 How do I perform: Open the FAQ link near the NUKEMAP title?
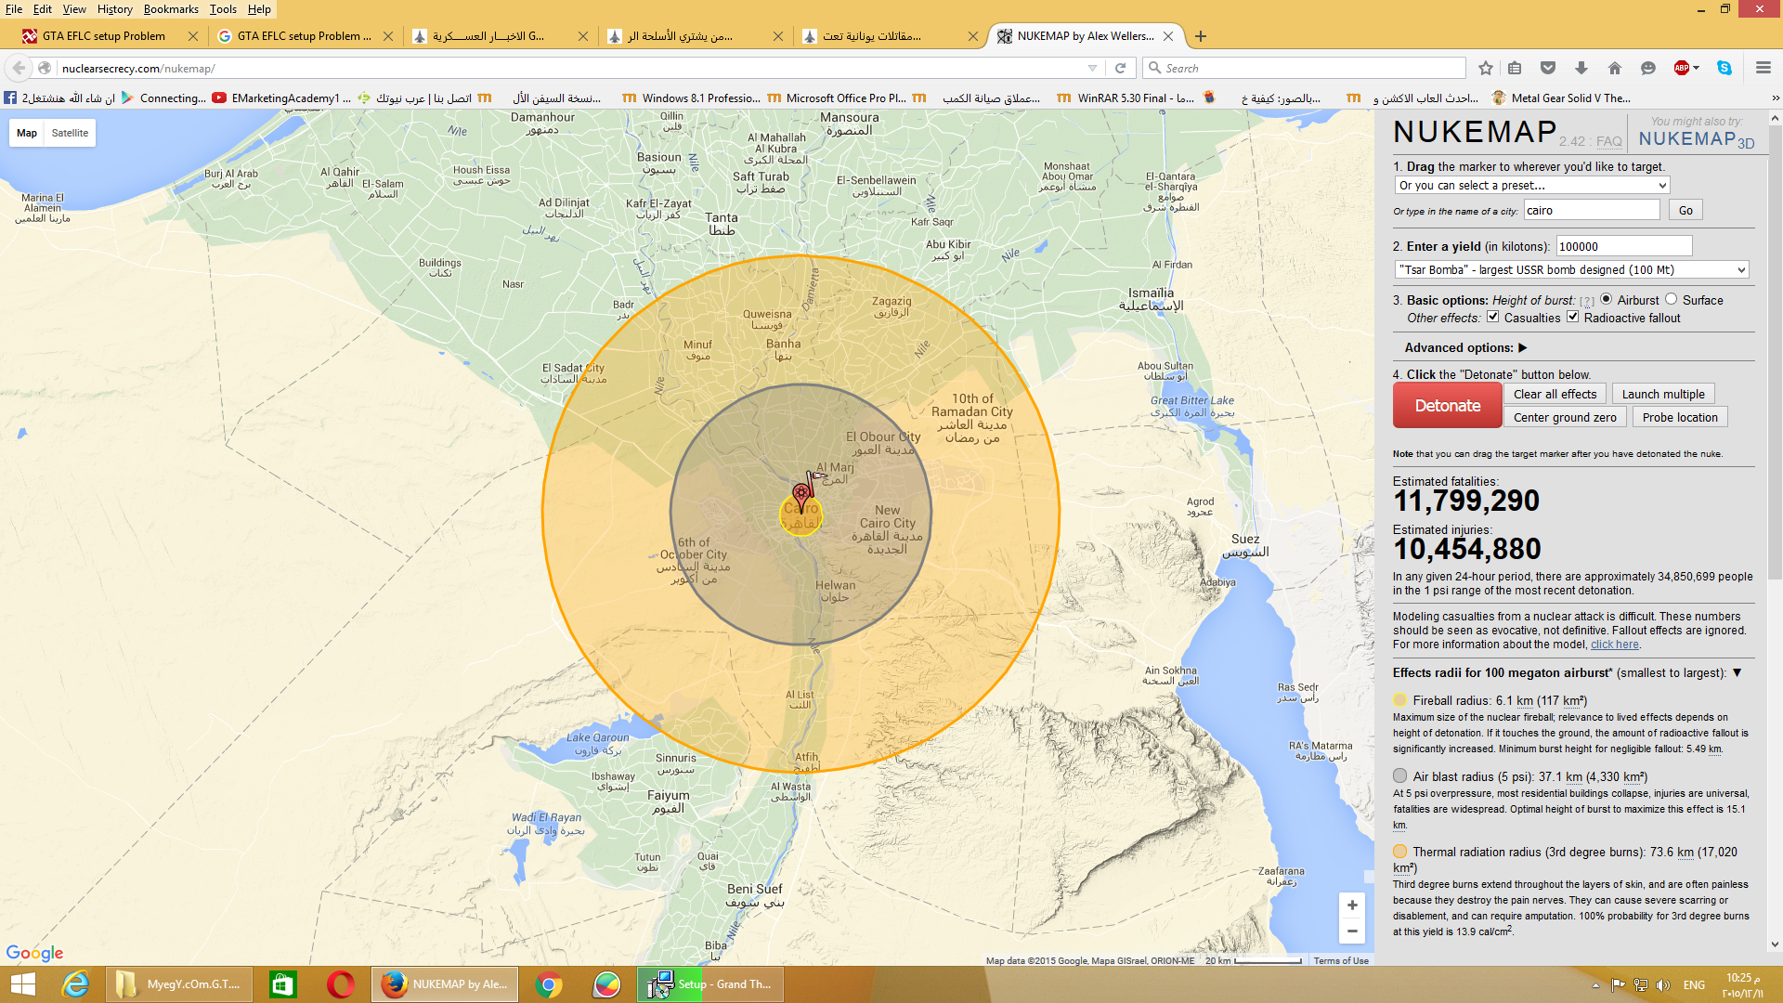[1608, 141]
